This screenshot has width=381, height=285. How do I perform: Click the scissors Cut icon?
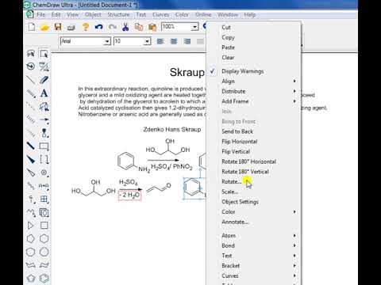125,27
